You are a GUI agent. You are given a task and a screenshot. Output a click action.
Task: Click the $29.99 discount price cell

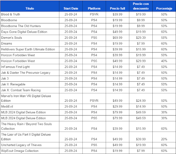point(141,61)
